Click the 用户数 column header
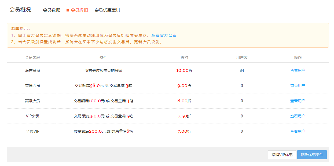Screen dimensions: 334x166 pyautogui.click(x=242, y=58)
